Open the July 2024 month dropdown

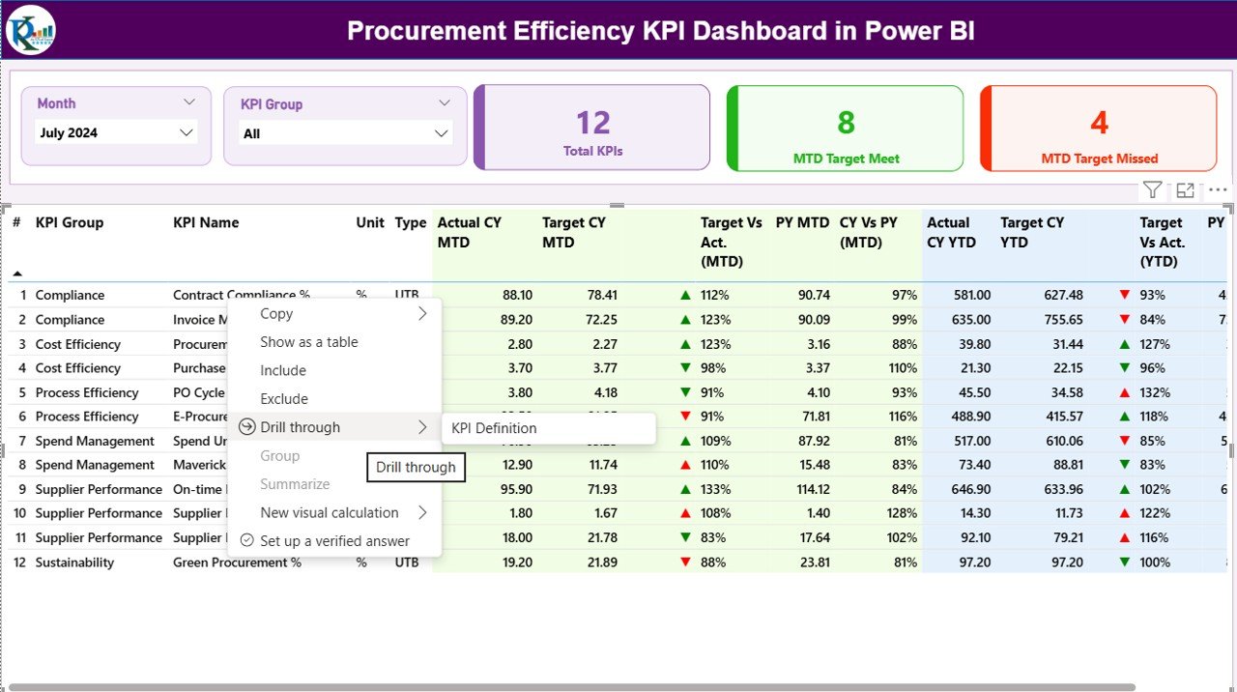[187, 133]
